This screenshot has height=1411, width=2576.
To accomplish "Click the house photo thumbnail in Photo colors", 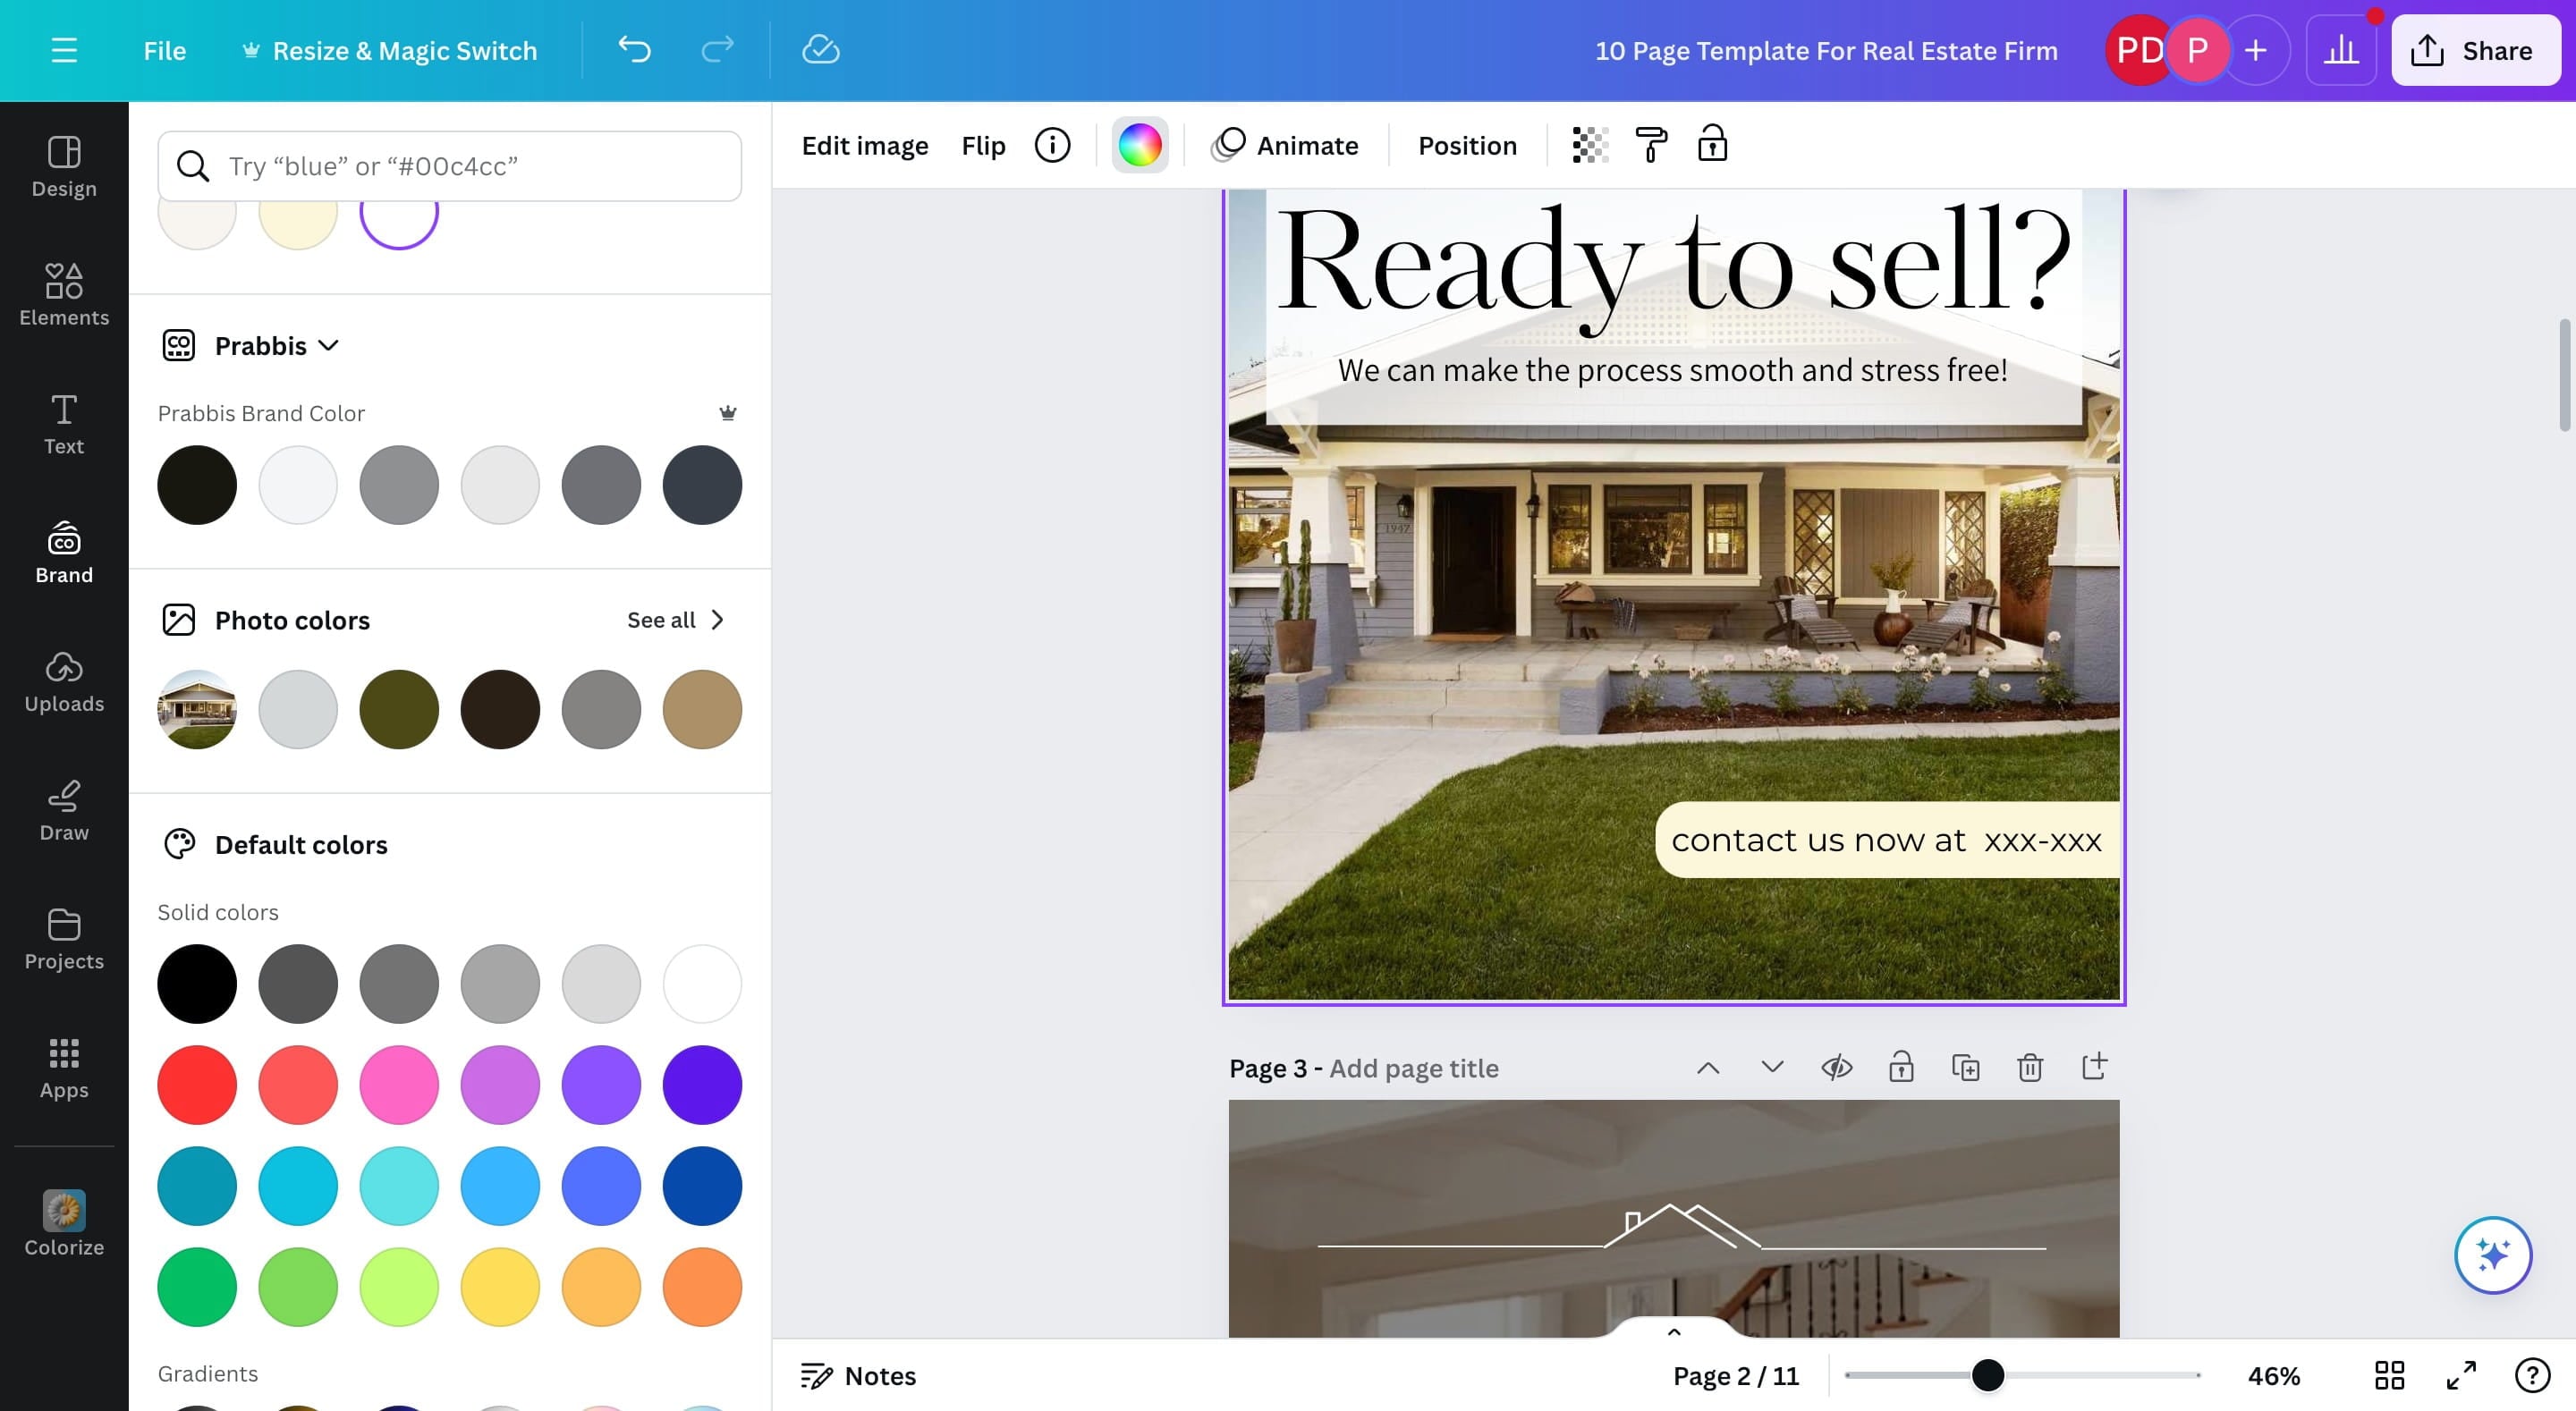I will [x=197, y=709].
